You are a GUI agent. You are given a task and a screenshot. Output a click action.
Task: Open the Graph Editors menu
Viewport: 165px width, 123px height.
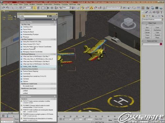48,4
